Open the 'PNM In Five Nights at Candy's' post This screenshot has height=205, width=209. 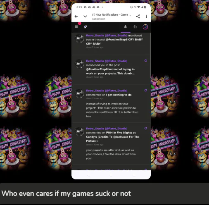coord(113,137)
